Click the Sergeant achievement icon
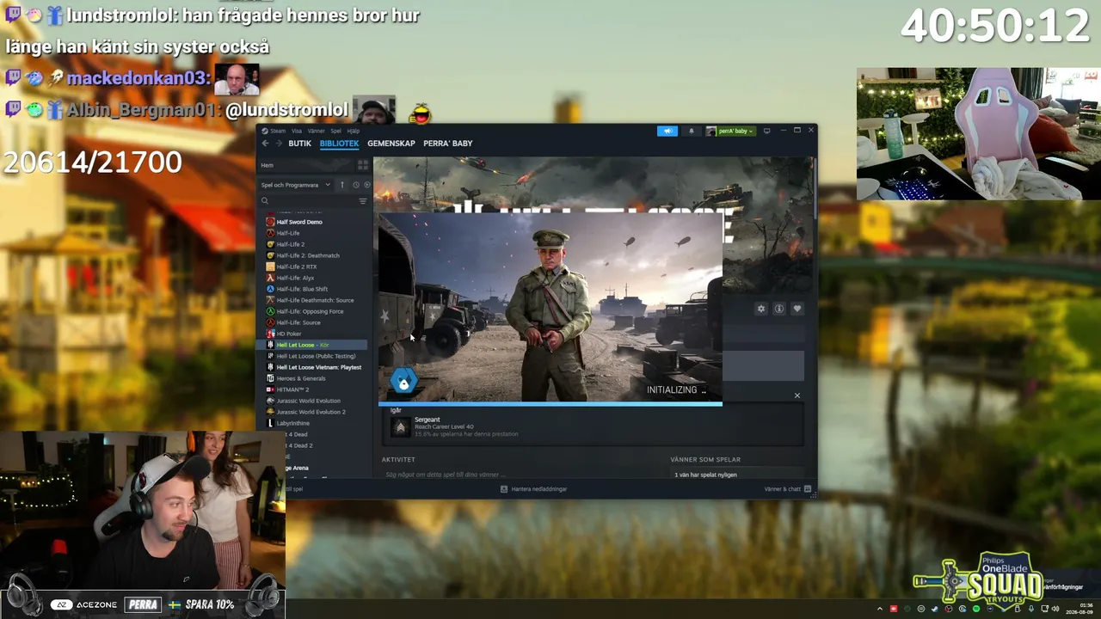The width and height of the screenshot is (1101, 619). (400, 426)
